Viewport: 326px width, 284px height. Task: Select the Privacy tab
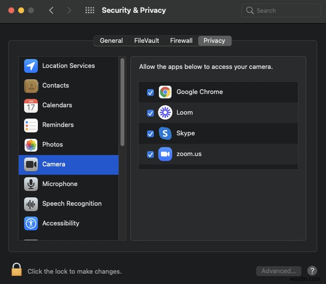click(214, 40)
